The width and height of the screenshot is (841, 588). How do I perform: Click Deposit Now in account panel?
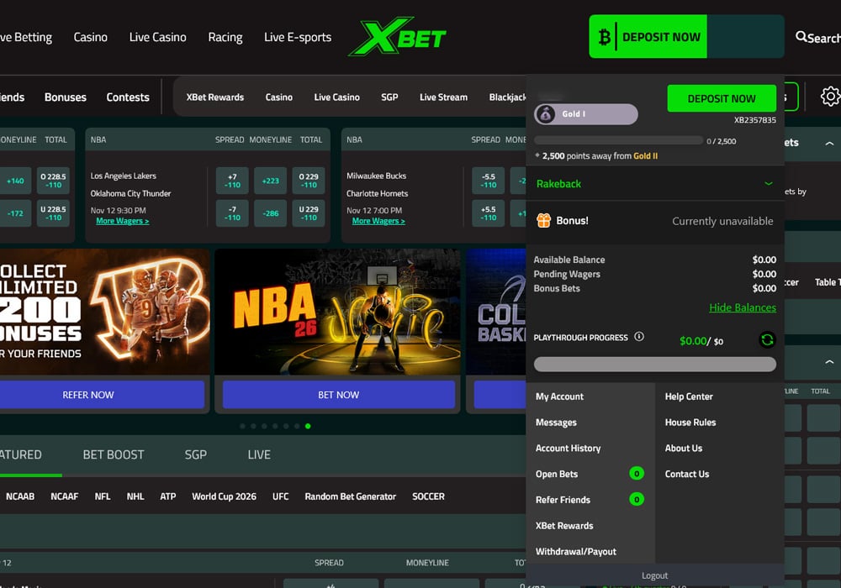[x=722, y=98]
